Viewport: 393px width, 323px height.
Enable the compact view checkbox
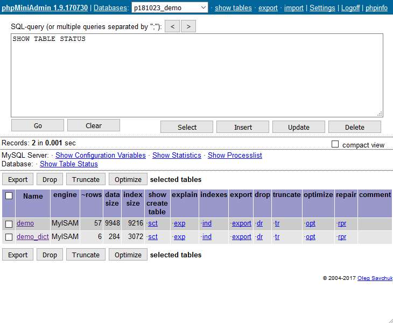click(335, 144)
